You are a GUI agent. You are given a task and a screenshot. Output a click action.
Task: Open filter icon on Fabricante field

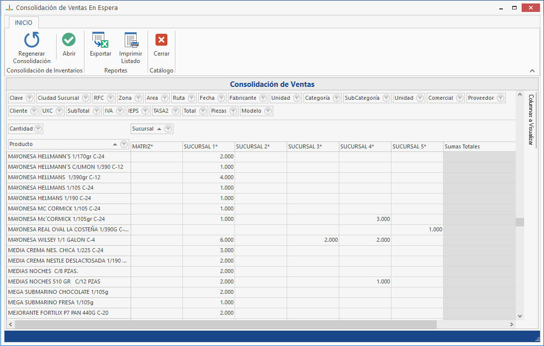click(x=263, y=98)
